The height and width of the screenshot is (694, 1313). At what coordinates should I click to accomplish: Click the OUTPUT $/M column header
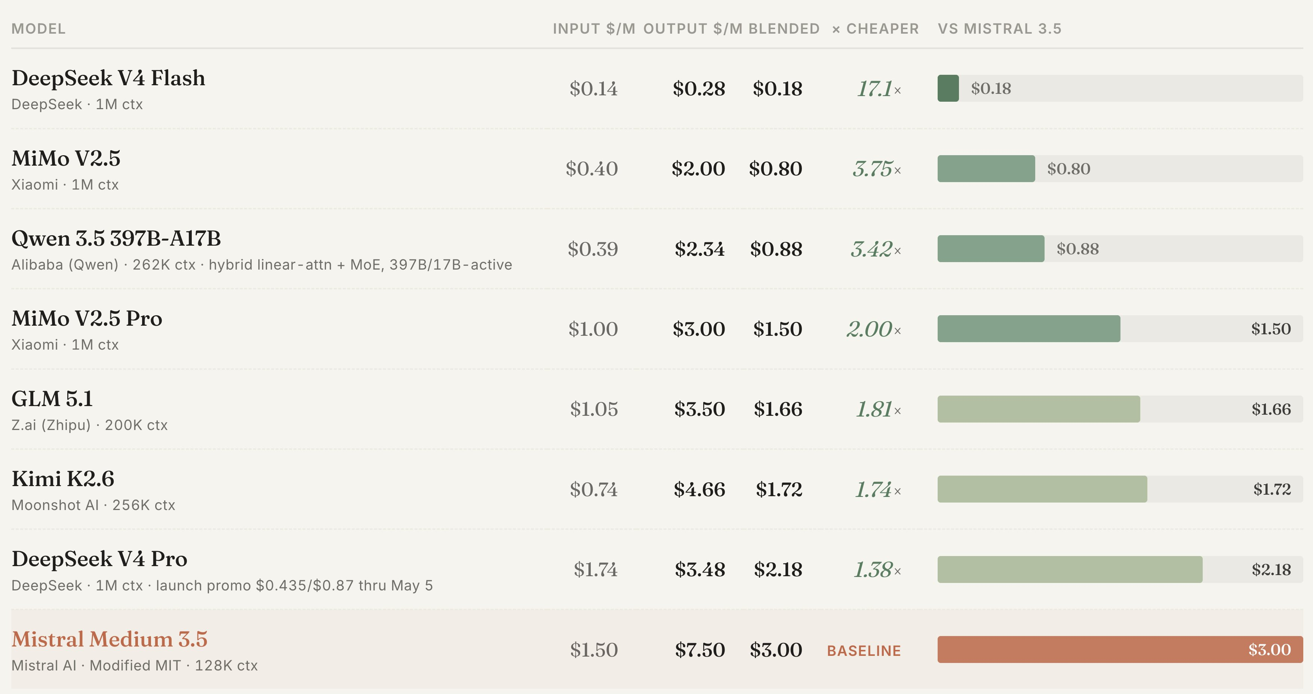692,28
